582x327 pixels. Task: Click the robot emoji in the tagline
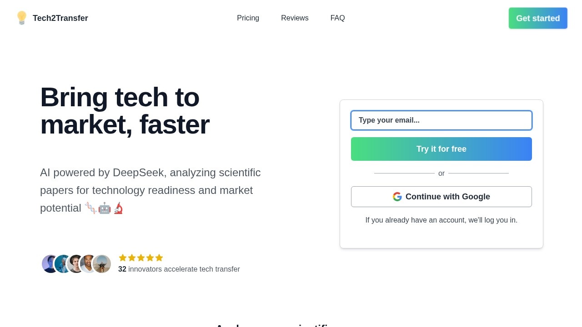(x=105, y=208)
